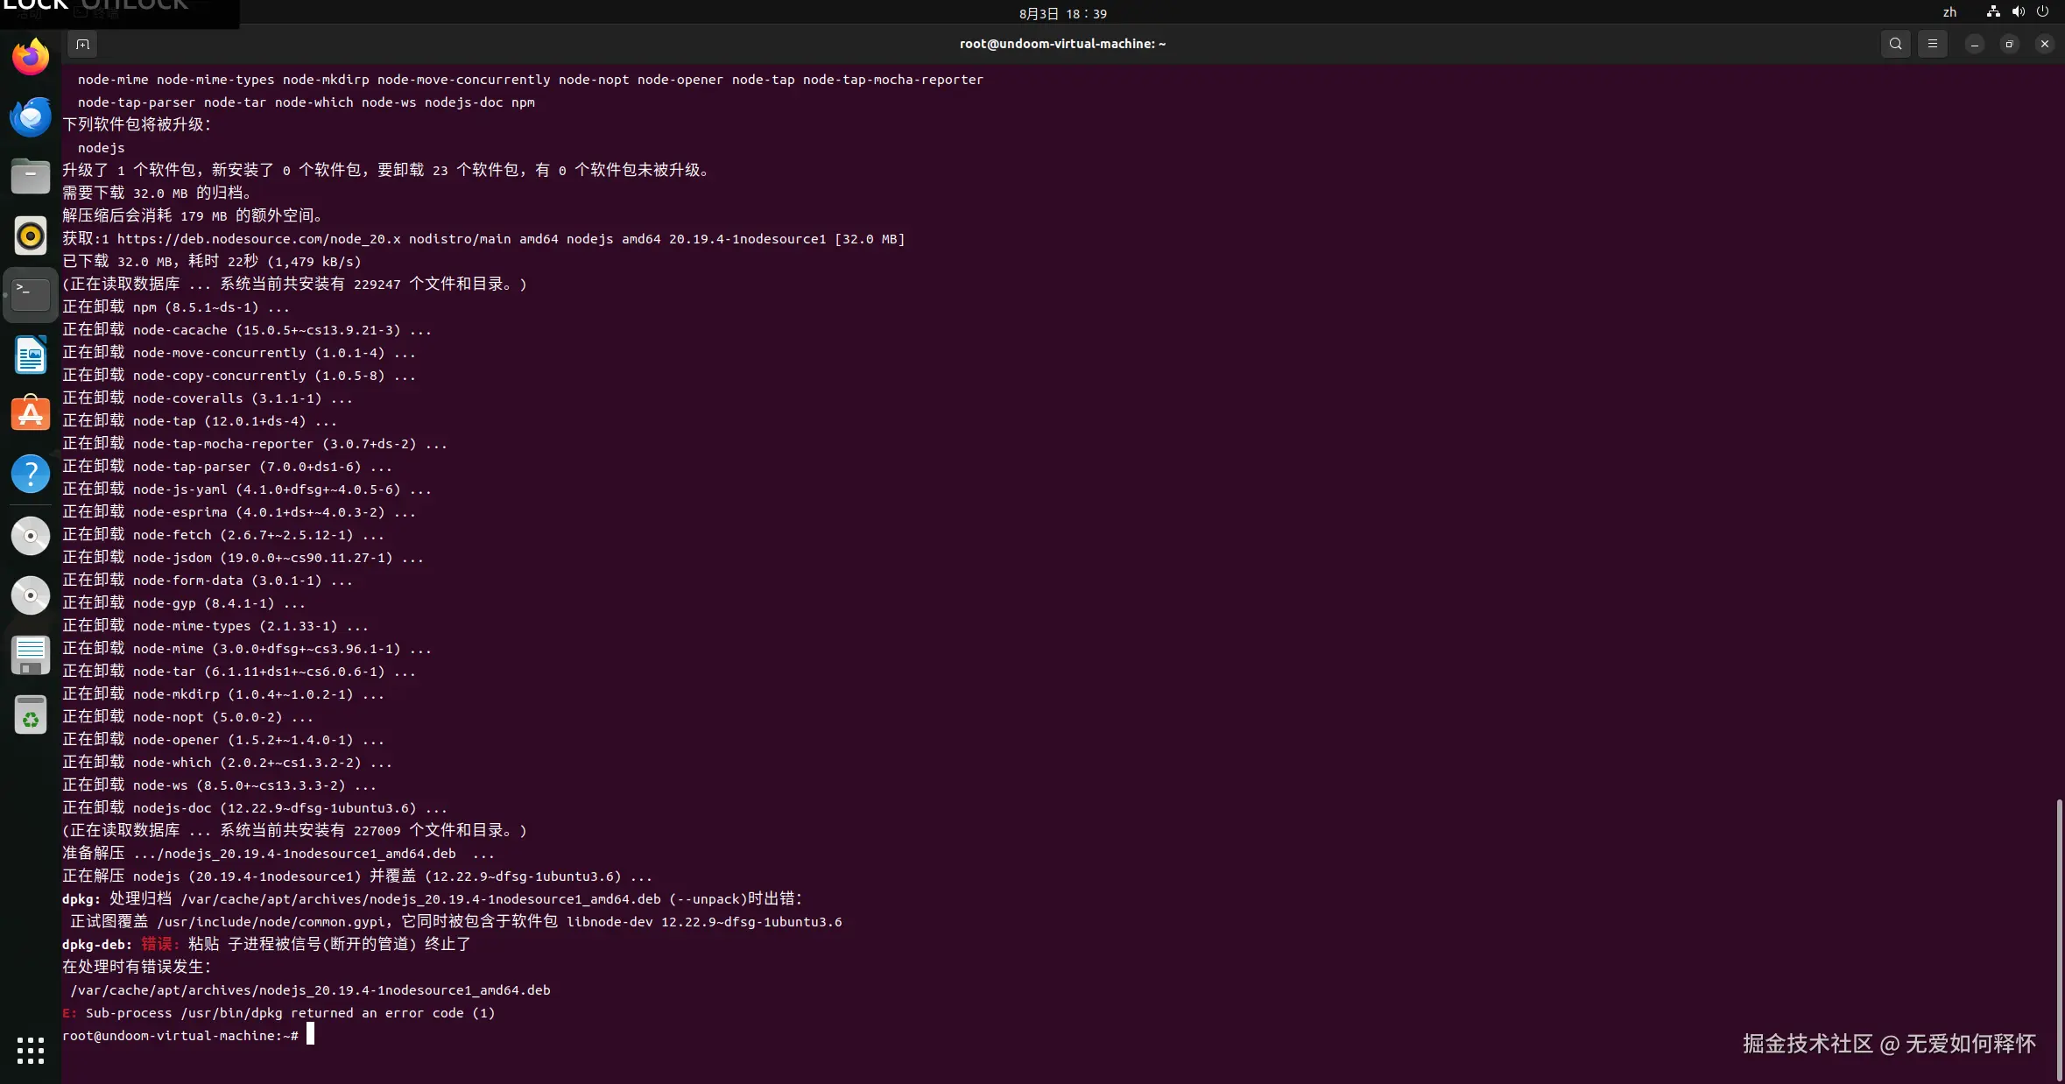Launch Firefox from the dock

(31, 58)
